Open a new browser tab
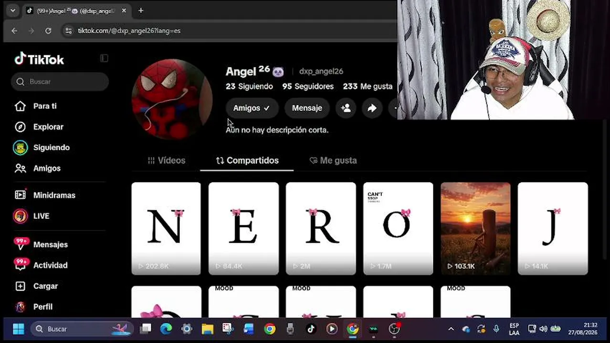 click(141, 10)
